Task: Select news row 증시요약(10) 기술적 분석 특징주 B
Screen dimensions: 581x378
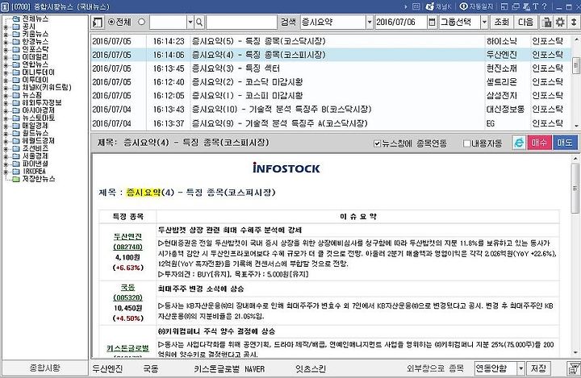Action: point(332,110)
